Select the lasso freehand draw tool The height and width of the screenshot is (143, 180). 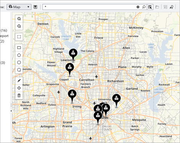pos(19,70)
